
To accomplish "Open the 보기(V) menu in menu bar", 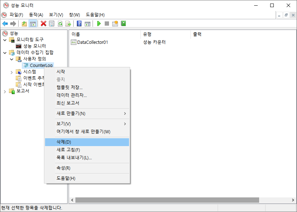I will click(56, 15).
